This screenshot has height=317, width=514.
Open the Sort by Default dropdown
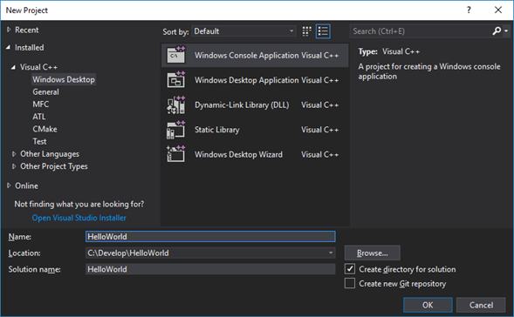pos(243,31)
